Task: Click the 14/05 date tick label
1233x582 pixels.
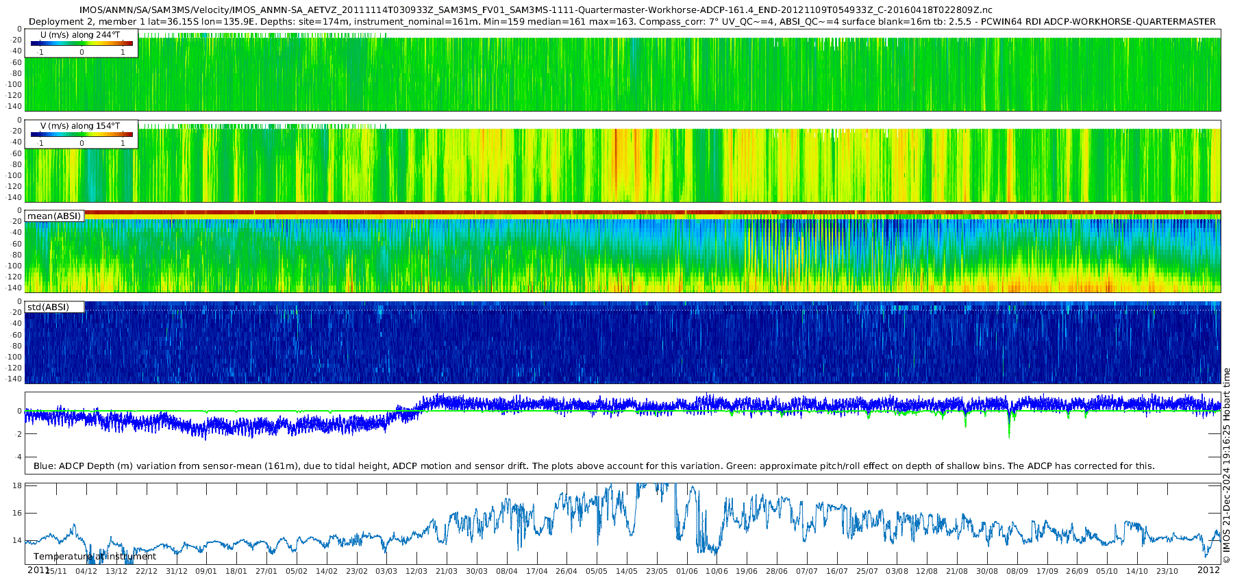Action: tap(626, 571)
